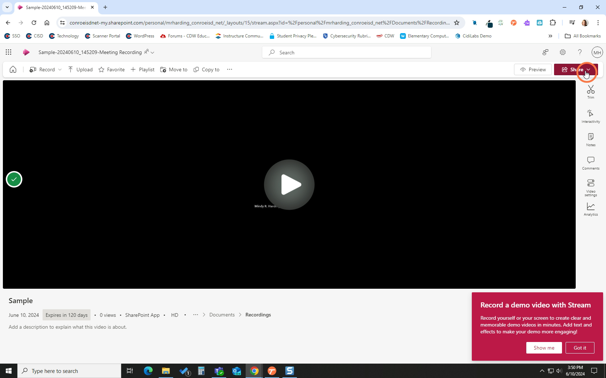Add video to Playlist

coord(142,69)
